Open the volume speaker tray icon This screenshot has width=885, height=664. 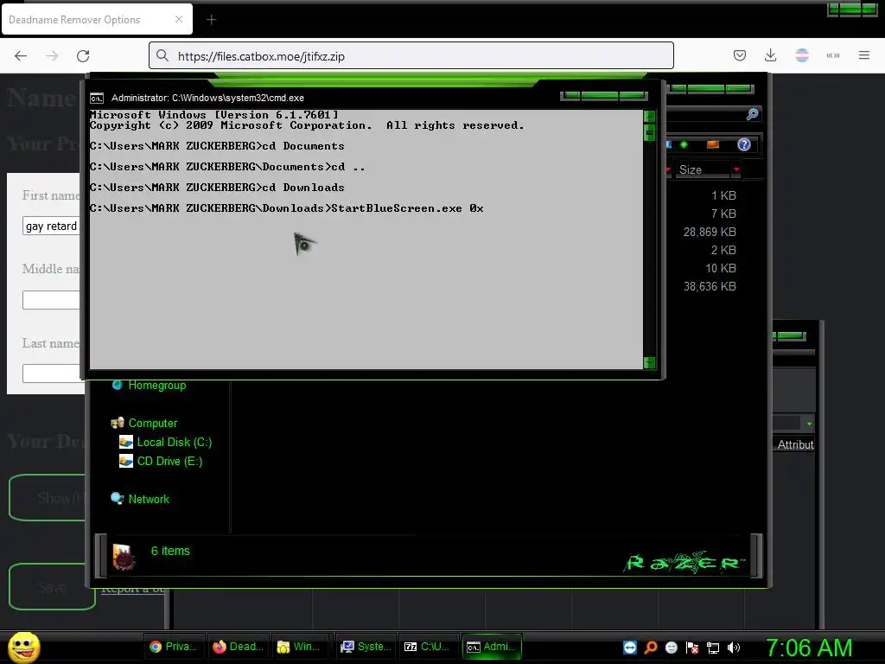[x=733, y=648]
